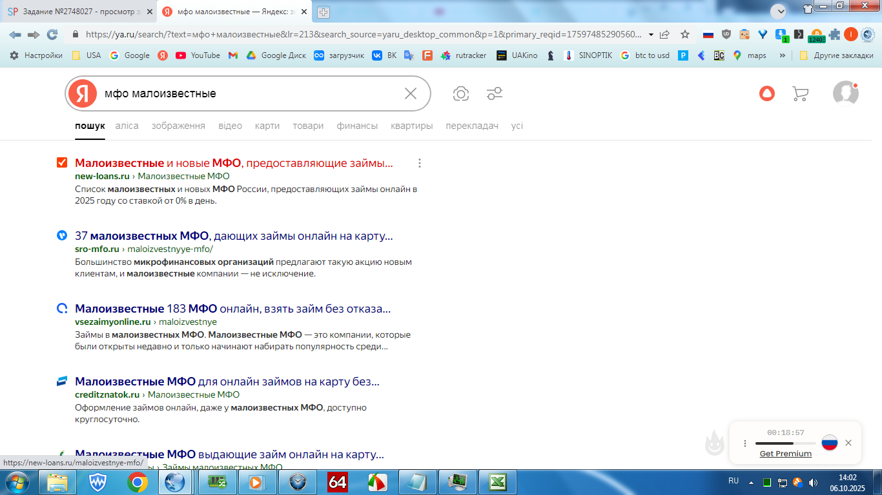Image resolution: width=882 pixels, height=495 pixels.
Task: Open SINOPTIK weather bookmark
Action: point(588,55)
